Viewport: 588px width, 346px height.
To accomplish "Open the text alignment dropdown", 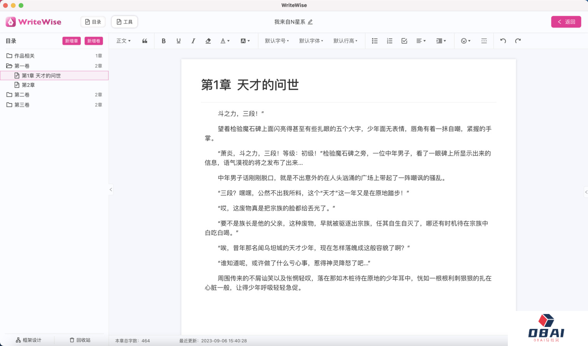I will pyautogui.click(x=421, y=41).
